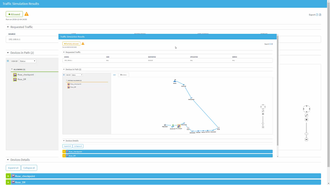This screenshot has height=185, width=330.
Task: Collapse the PARTIALLY ALLOWING (2) group in the popup
Action: 67,80
